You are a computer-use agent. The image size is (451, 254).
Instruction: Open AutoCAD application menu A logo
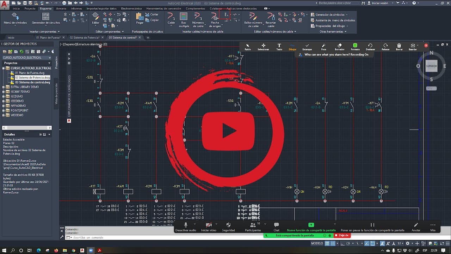[x=5, y=5]
